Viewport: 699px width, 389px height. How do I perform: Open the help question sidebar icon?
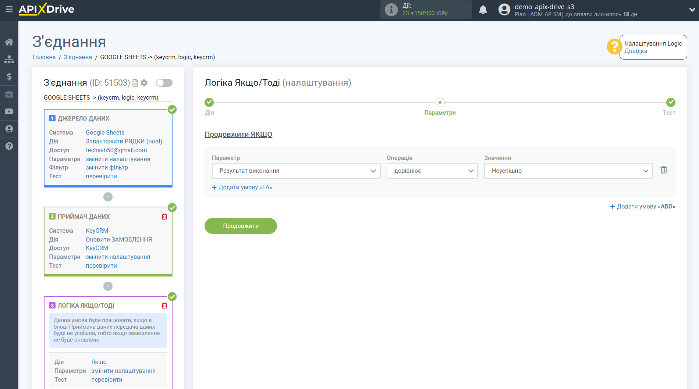click(9, 146)
